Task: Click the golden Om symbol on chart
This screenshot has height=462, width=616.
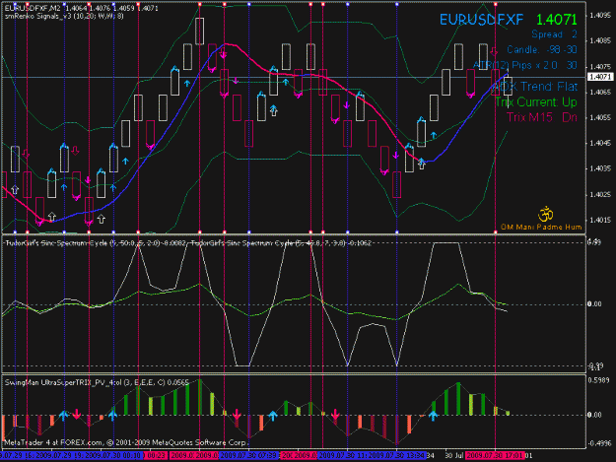Action: point(545,215)
